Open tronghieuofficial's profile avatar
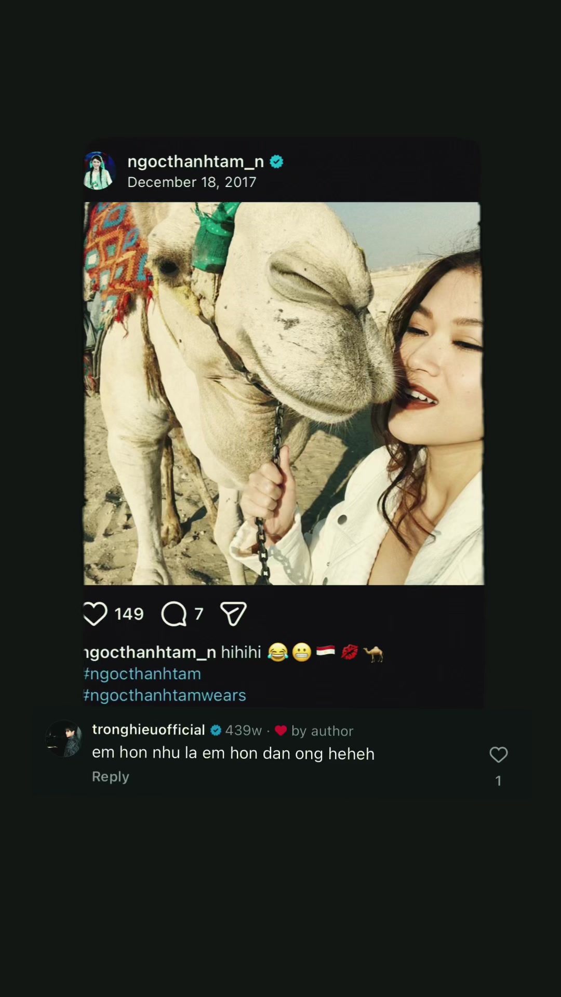 pos(64,738)
